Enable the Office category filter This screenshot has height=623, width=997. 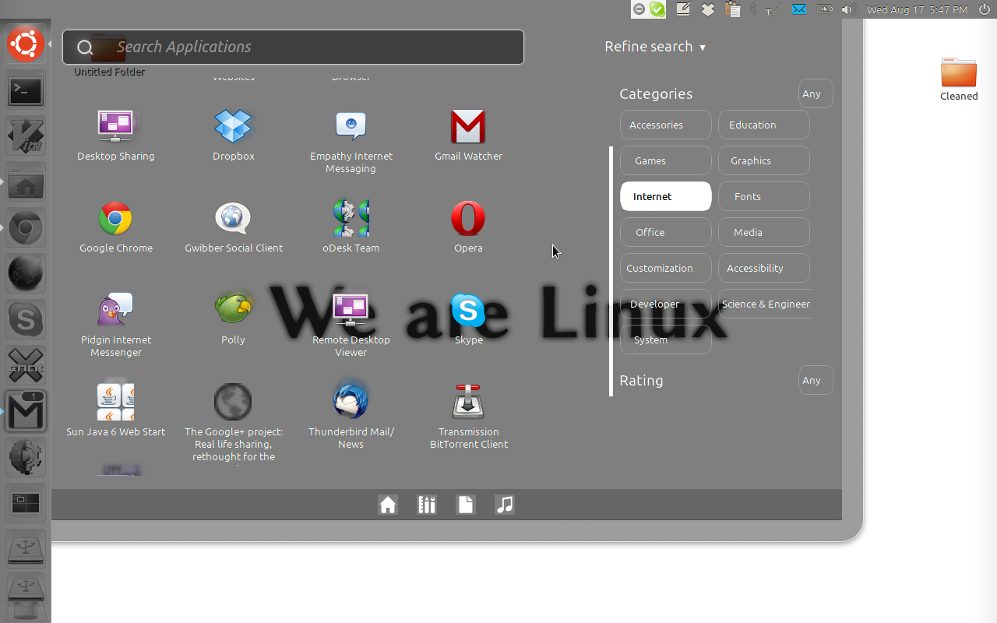point(666,232)
